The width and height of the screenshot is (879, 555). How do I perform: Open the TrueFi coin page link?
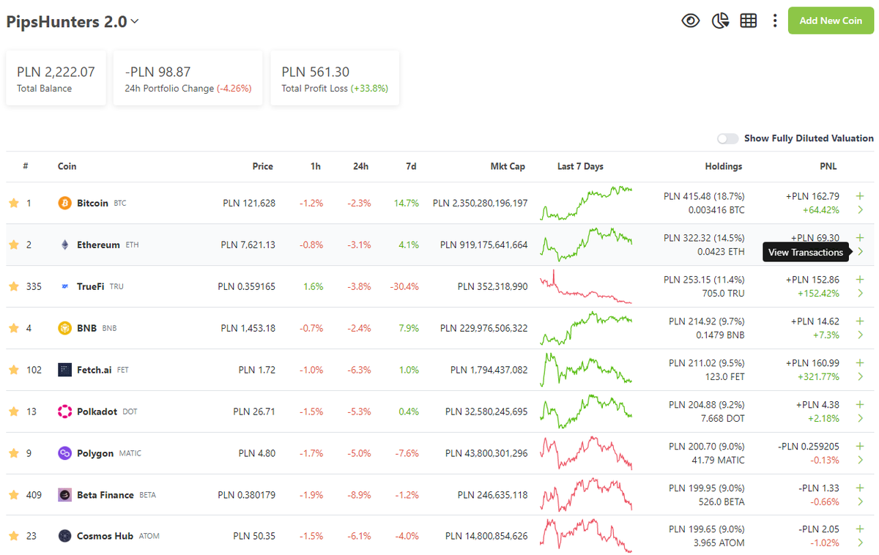tap(90, 286)
